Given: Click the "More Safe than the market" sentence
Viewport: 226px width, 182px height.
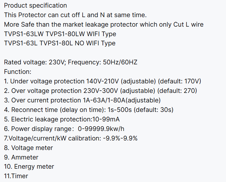Looking at the screenshot, I should click(104, 24).
